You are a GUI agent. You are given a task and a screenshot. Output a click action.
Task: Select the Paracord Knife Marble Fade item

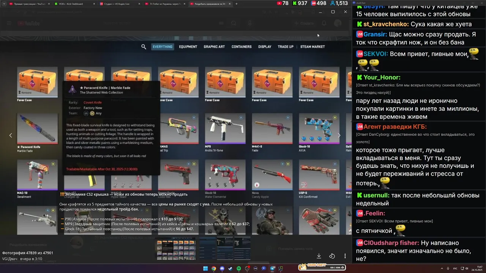[37, 133]
